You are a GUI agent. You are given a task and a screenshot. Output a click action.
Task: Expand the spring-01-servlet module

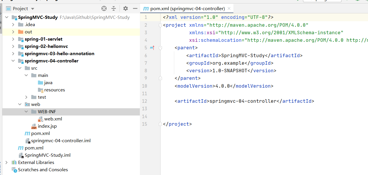[x=13, y=39]
